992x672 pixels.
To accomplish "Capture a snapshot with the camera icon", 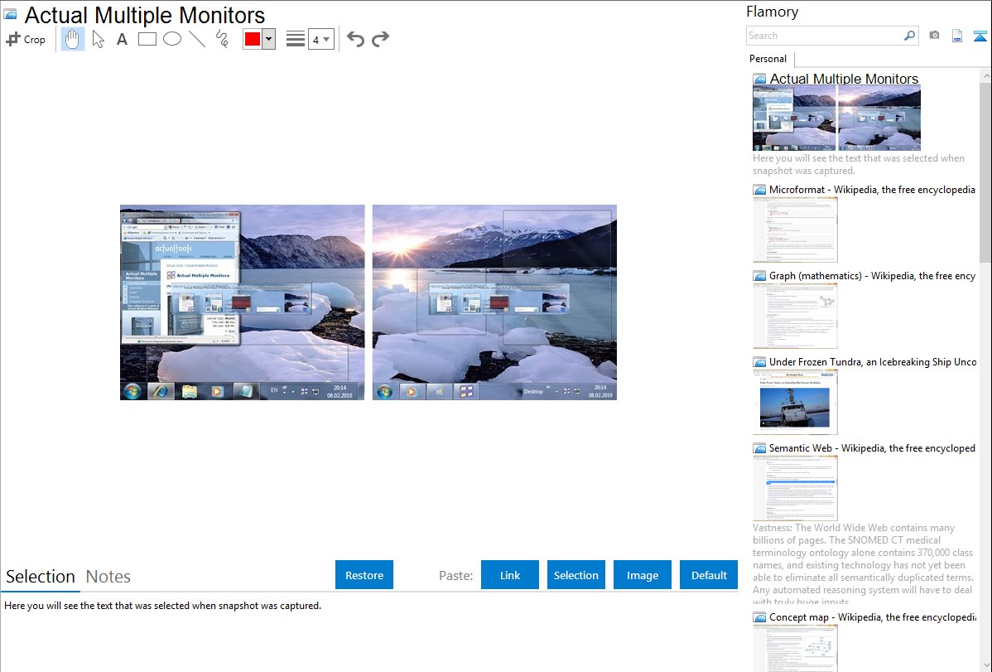I will pos(934,36).
